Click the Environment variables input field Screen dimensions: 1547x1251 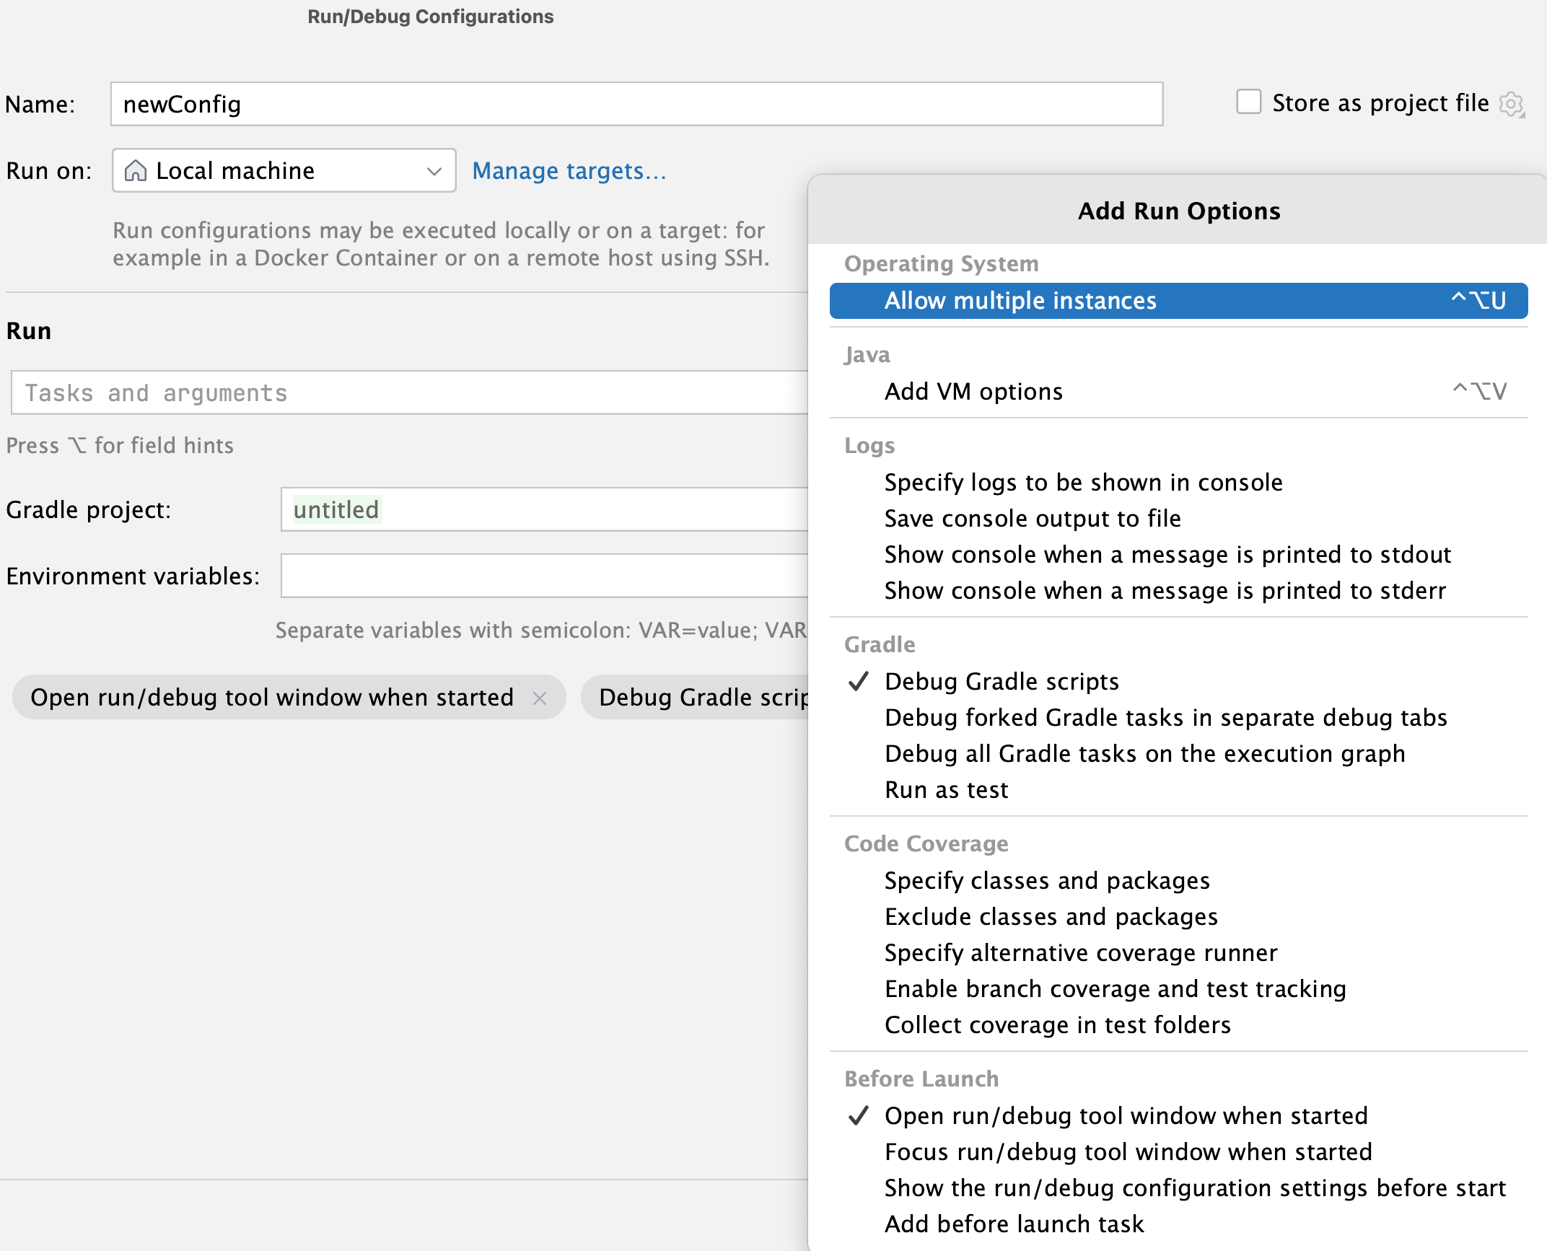(x=545, y=576)
